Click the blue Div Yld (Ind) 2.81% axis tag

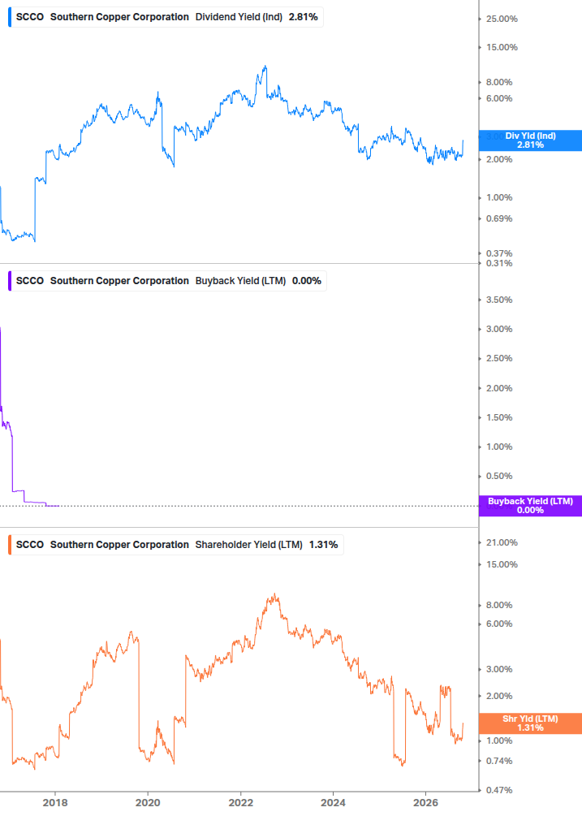[530, 140]
